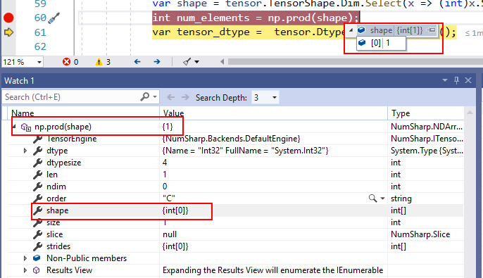The height and width of the screenshot is (278, 483).
Task: Click the value {int[0]} of strides
Action: point(175,246)
